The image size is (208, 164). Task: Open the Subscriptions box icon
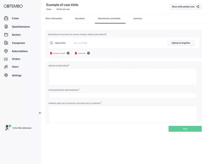6,51
